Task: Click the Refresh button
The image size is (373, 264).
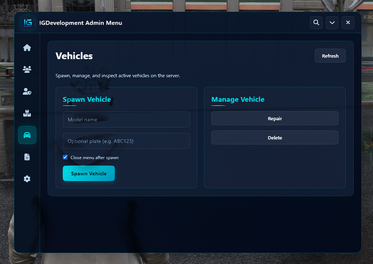Action: click(x=330, y=56)
